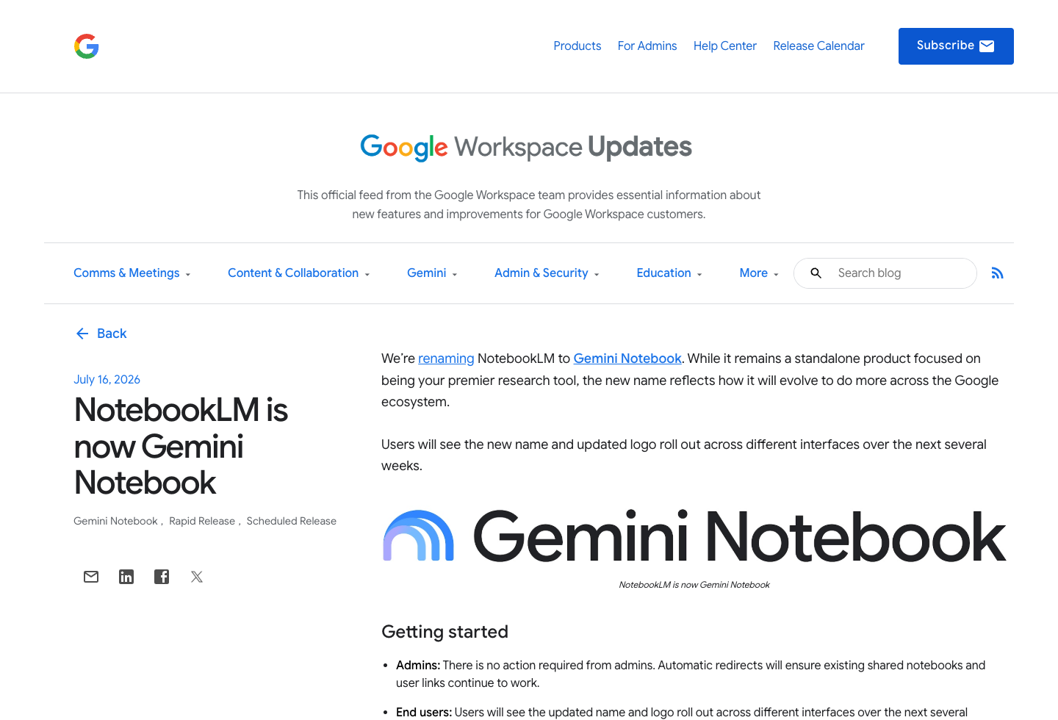Click the Gemini Notebook wordmark in the banner
The image size is (1058, 720).
pos(740,536)
